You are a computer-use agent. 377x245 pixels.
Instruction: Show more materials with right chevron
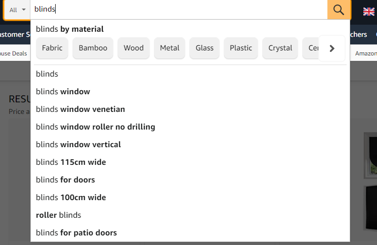[332, 48]
